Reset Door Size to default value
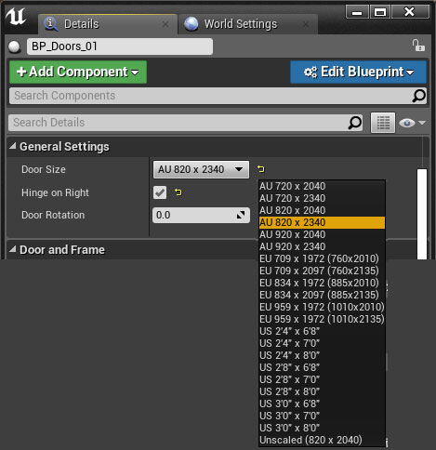Image resolution: width=436 pixels, height=450 pixels. coord(261,169)
